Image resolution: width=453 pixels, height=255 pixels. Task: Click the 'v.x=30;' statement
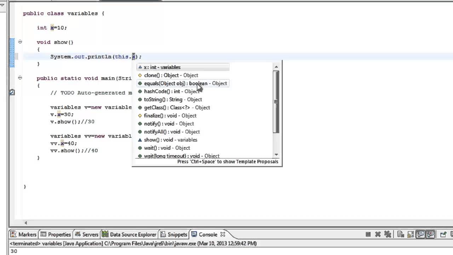pyautogui.click(x=62, y=114)
